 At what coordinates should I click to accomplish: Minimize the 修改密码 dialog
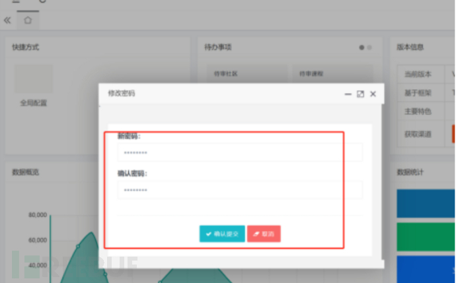pyautogui.click(x=348, y=94)
